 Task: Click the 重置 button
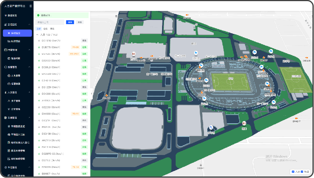[x=80, y=23]
